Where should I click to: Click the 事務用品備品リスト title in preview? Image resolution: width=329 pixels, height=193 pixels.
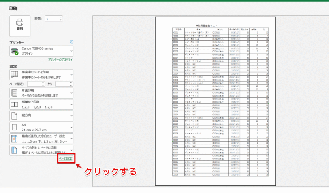[x=206, y=26]
